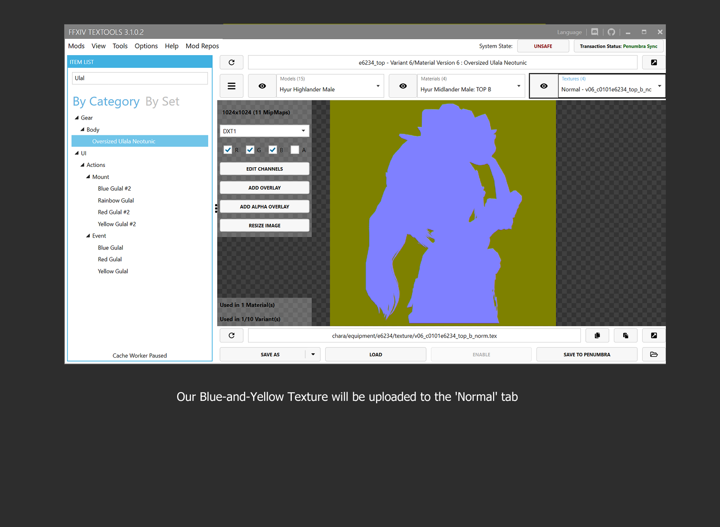Click the pop-out icon next to item name
Viewport: 720px width, 527px height.
pyautogui.click(x=654, y=62)
